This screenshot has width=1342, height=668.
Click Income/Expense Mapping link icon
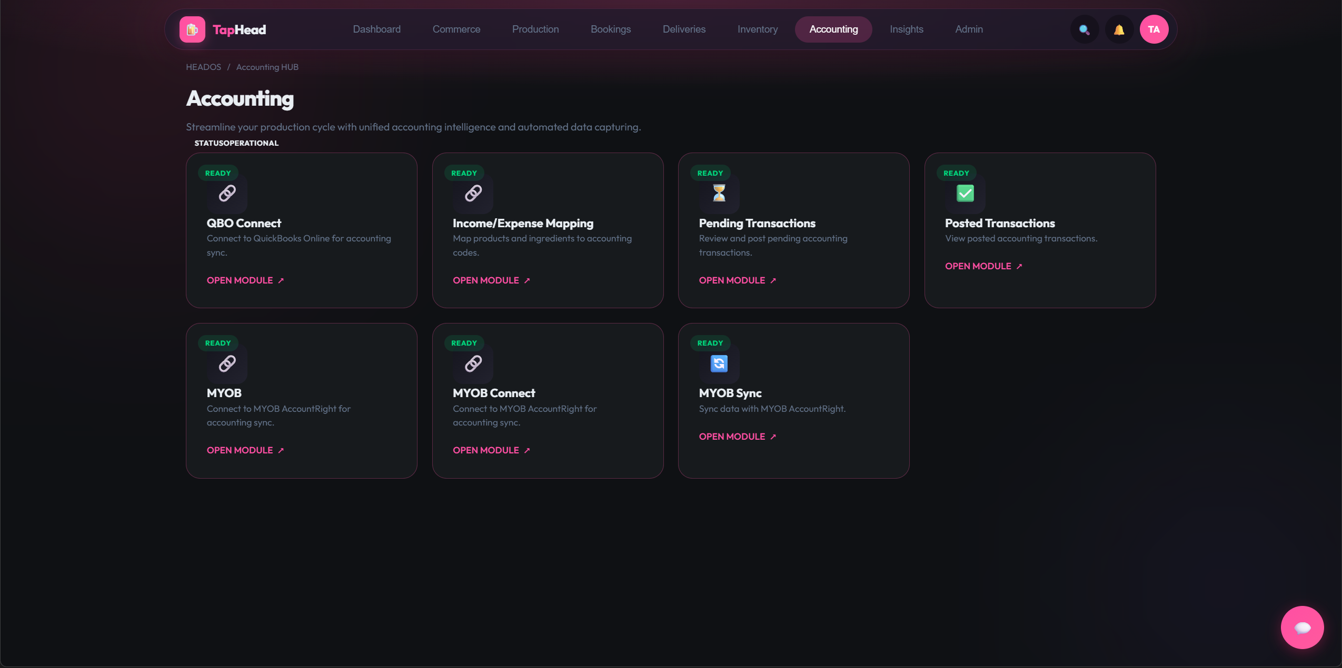click(x=473, y=194)
